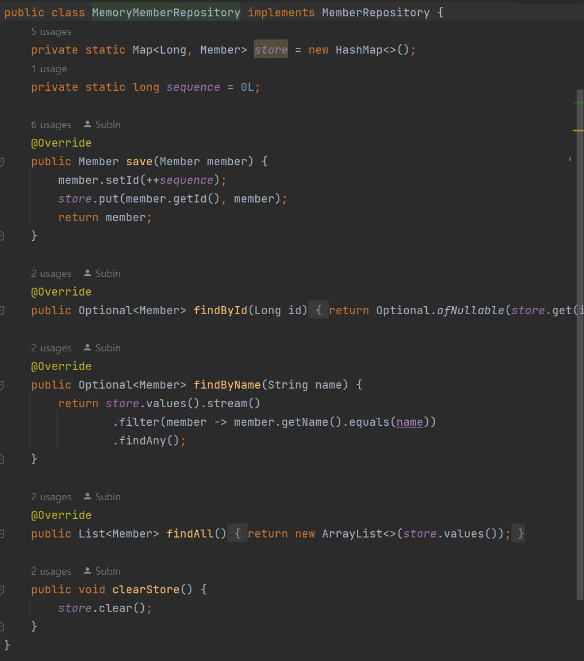Click the implements keyword
584x661 pixels.
(281, 12)
